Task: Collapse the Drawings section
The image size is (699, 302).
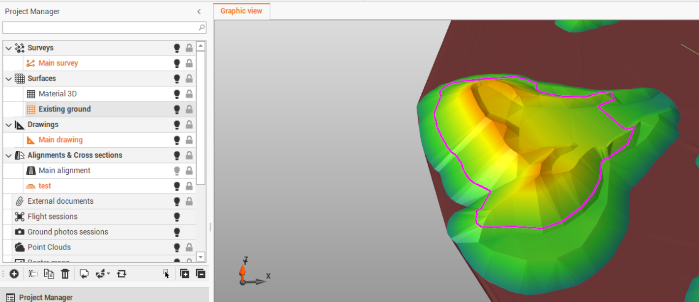Action: tap(8, 124)
